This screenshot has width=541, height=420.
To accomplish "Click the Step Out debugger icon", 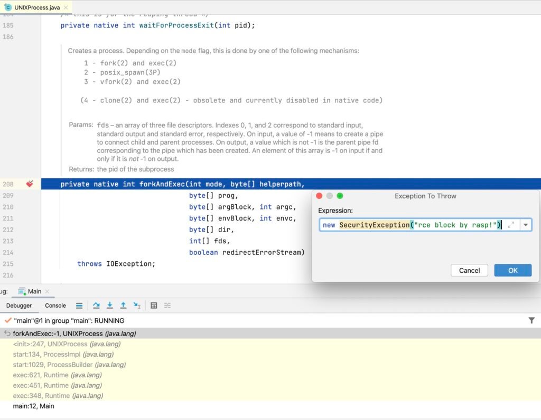I will pos(123,305).
